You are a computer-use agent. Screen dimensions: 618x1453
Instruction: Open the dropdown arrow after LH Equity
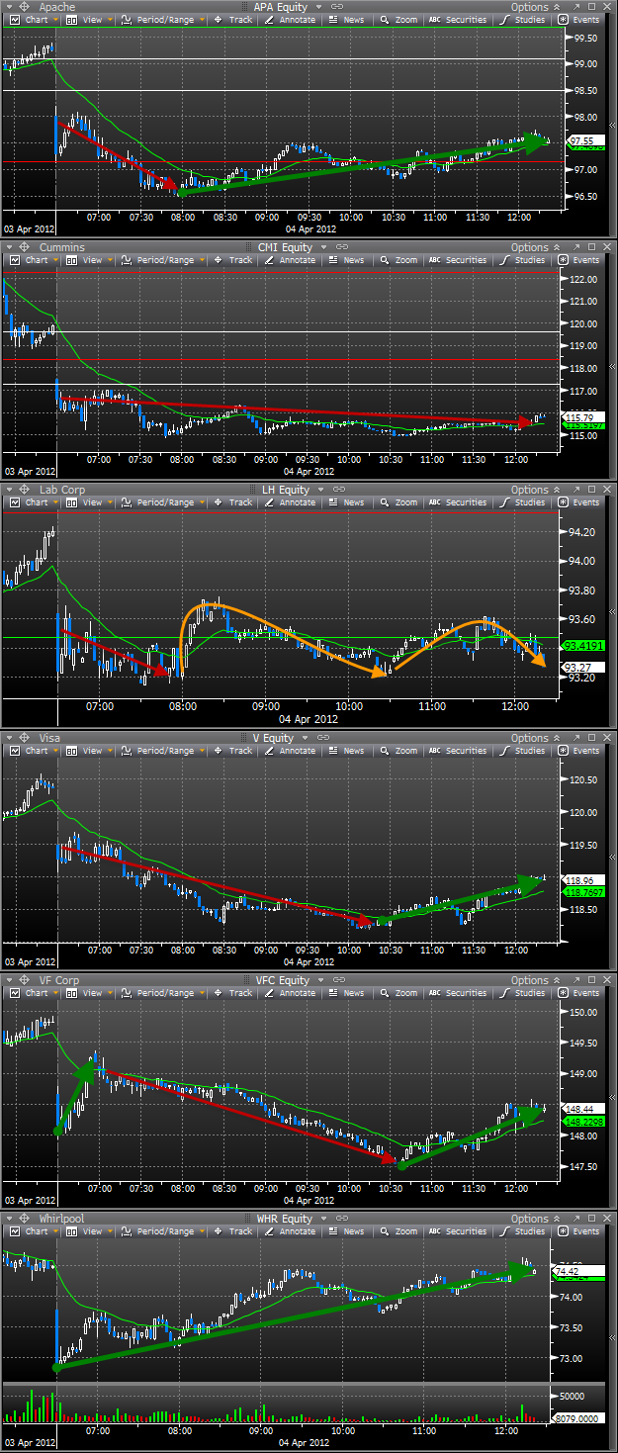[x=321, y=490]
